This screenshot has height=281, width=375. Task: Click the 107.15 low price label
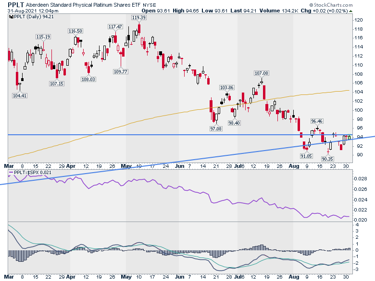[x=57, y=84]
